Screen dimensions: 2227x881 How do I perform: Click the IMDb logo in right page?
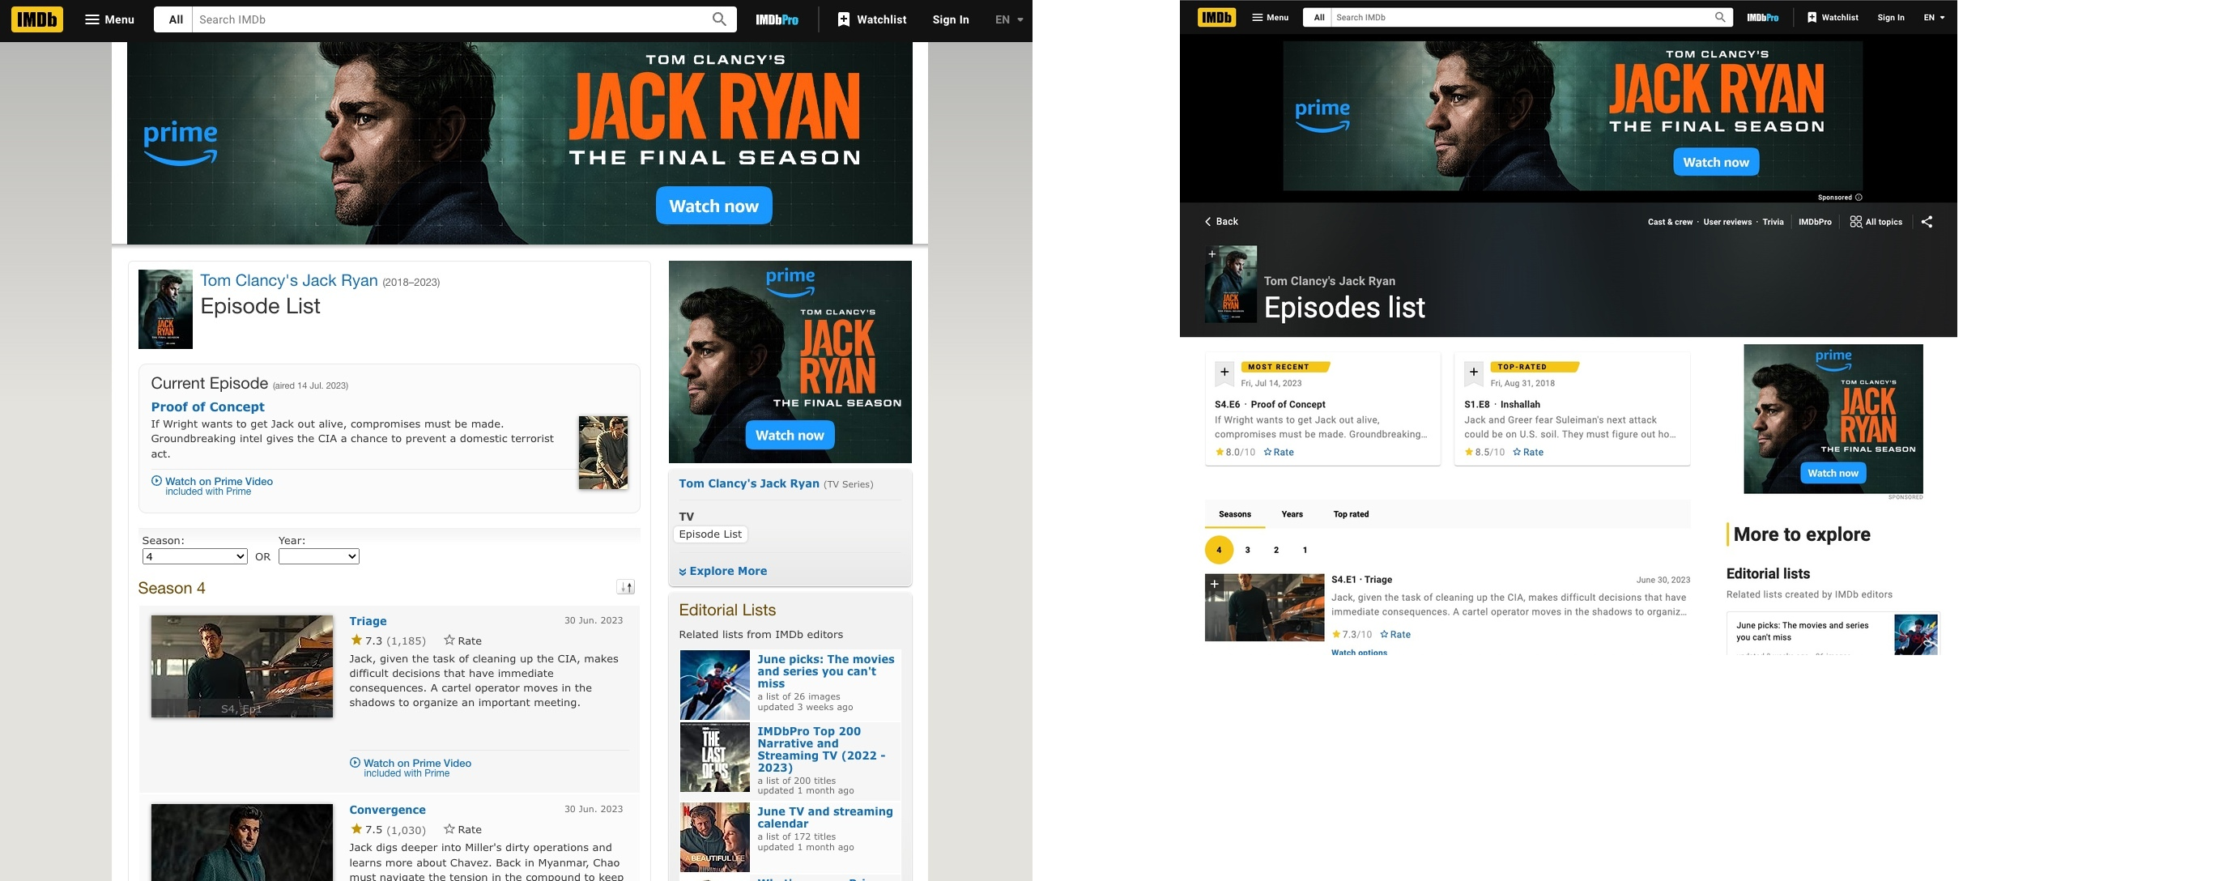[1216, 17]
